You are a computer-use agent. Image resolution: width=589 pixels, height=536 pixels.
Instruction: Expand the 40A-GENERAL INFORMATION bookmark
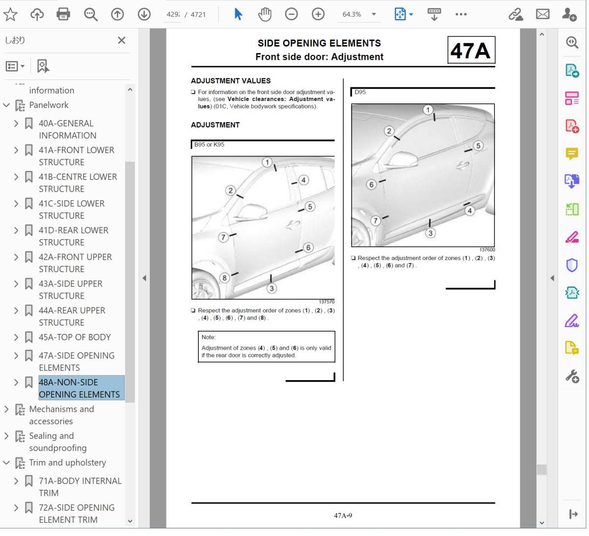tap(16, 123)
